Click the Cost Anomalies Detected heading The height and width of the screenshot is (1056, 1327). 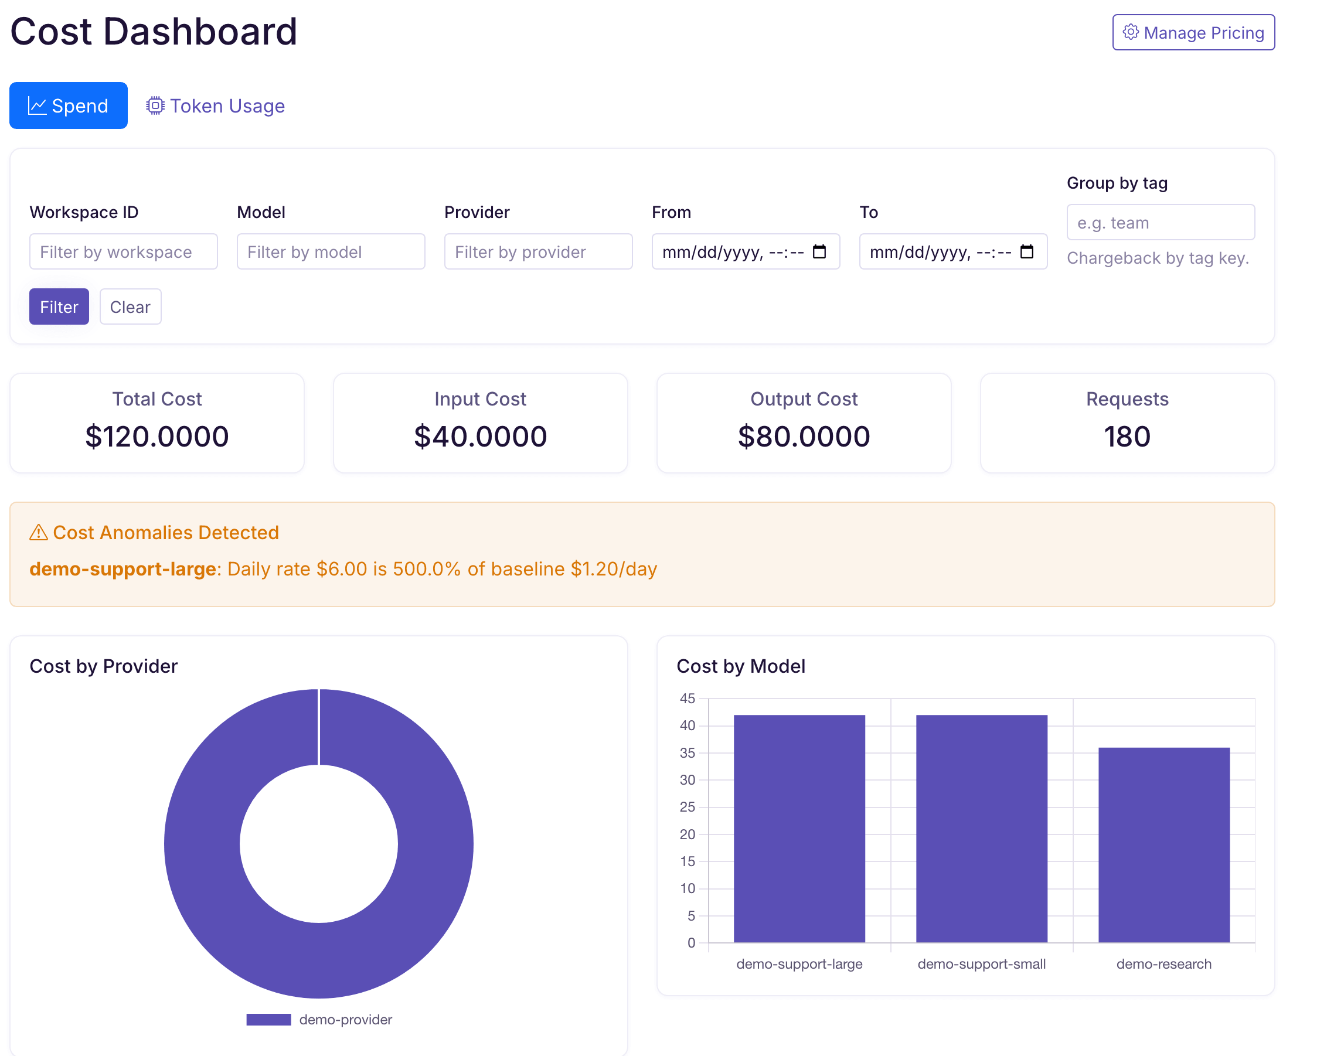tap(165, 532)
